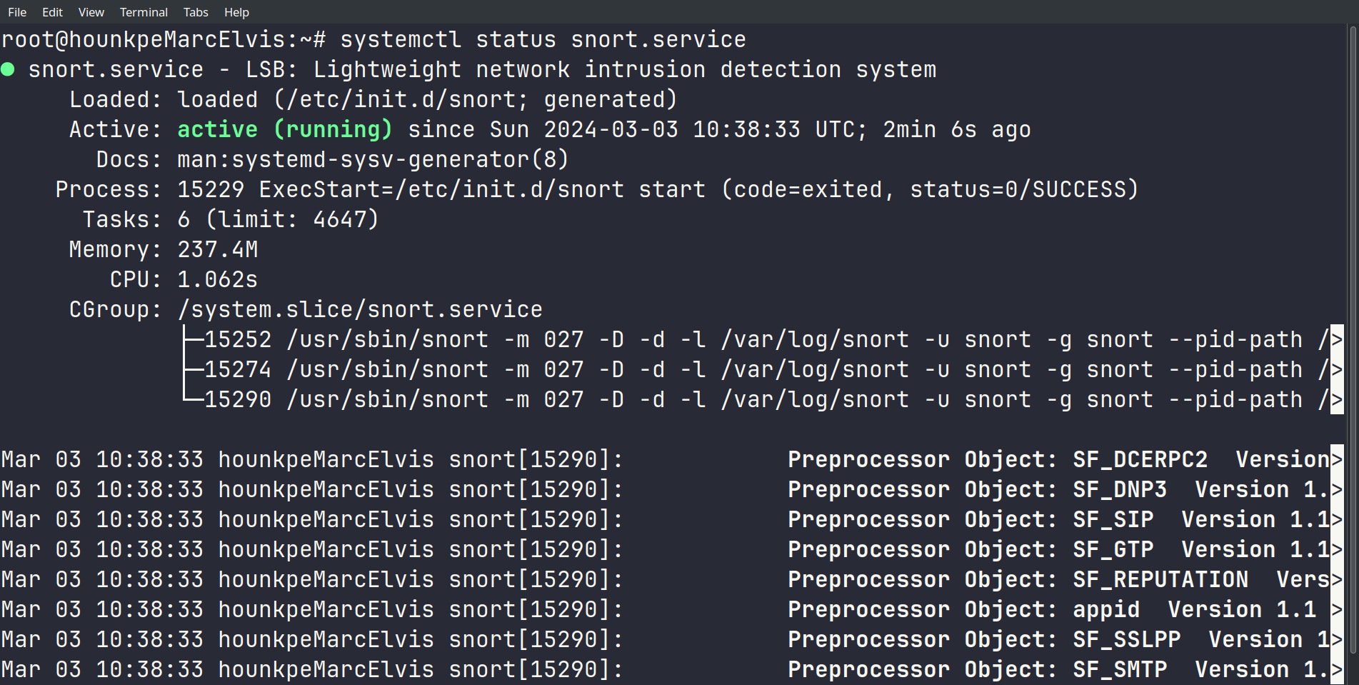The image size is (1359, 685).
Task: Open the Tabs menu
Action: [x=196, y=12]
